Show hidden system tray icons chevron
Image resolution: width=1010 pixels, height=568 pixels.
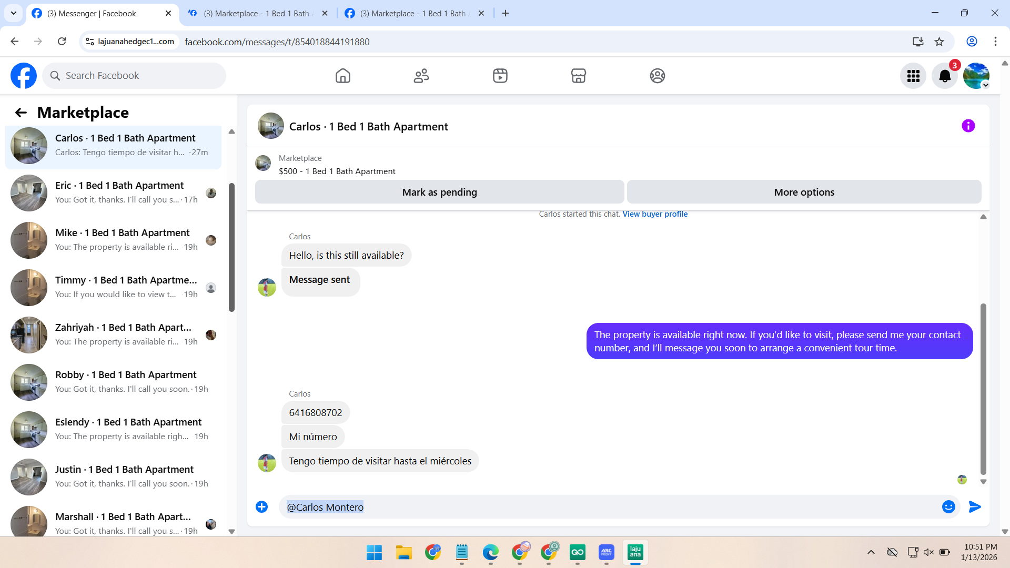coord(871,552)
